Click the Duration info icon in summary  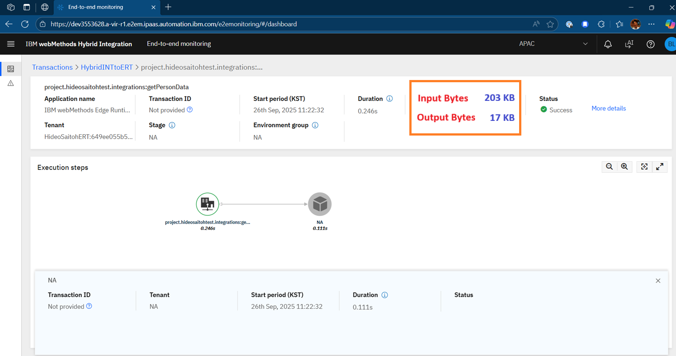pyautogui.click(x=389, y=99)
